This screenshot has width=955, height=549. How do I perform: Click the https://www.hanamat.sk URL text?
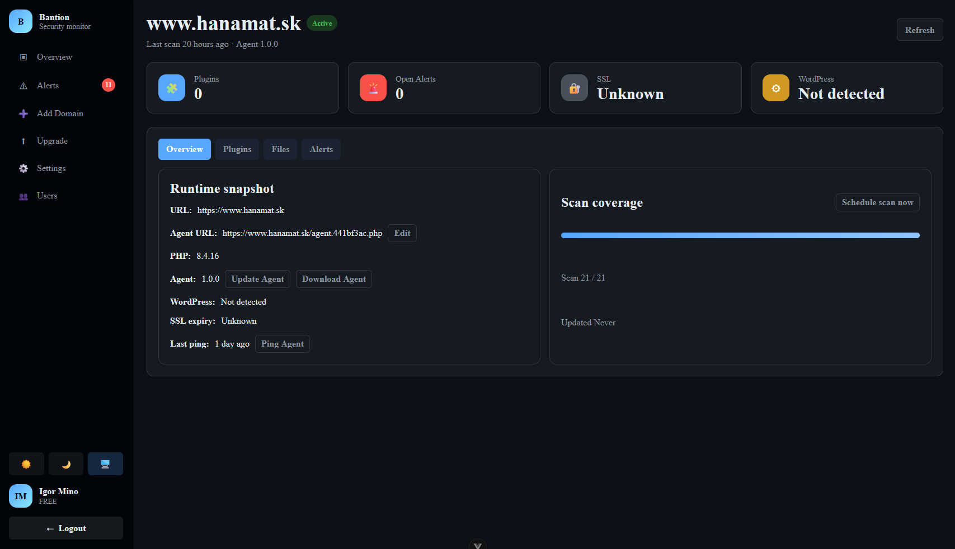241,210
